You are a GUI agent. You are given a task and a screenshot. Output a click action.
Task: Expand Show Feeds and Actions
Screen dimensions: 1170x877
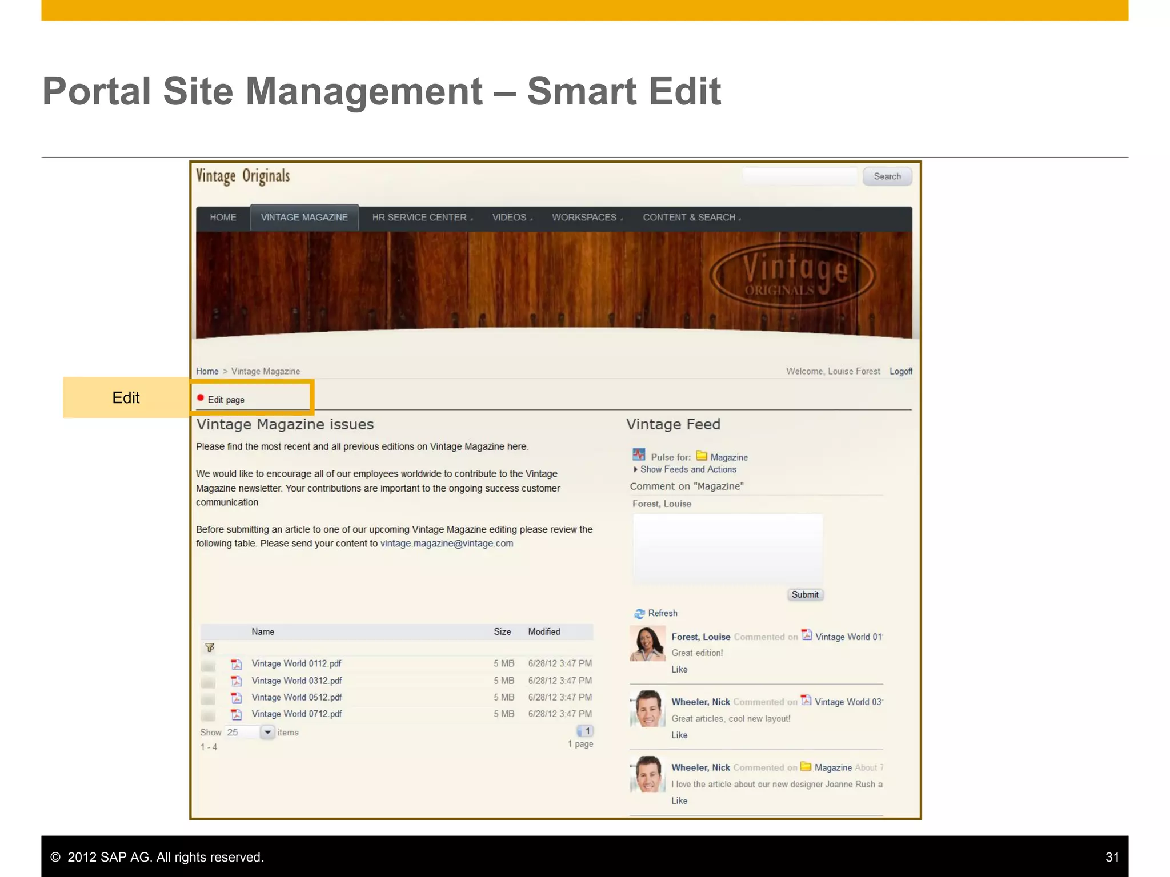pyautogui.click(x=684, y=469)
